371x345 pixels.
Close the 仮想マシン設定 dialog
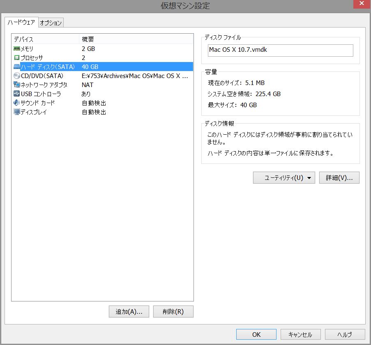[x=362, y=4]
